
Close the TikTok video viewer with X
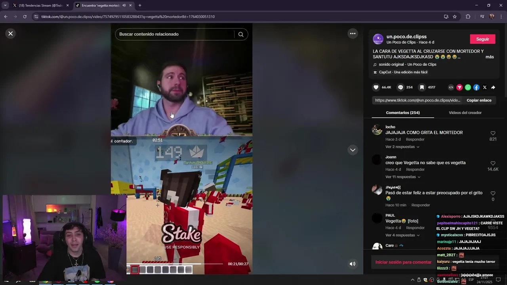tap(11, 34)
